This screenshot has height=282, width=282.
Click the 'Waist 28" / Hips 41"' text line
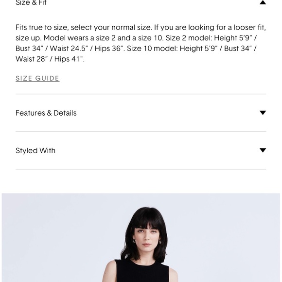point(50,59)
